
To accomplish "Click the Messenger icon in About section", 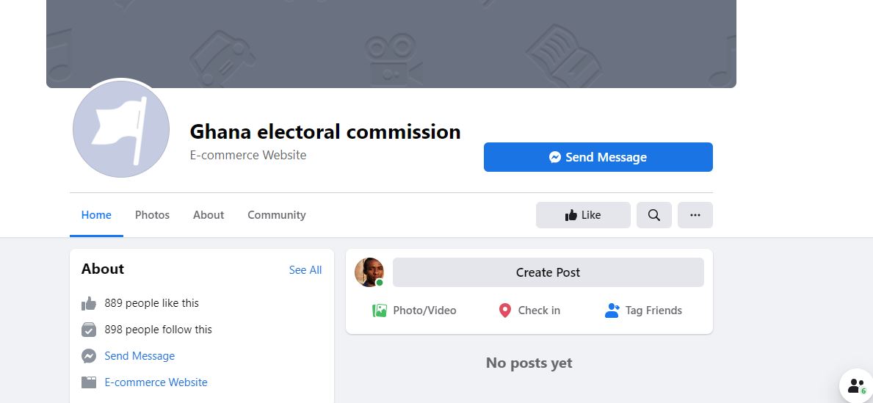I will point(89,356).
